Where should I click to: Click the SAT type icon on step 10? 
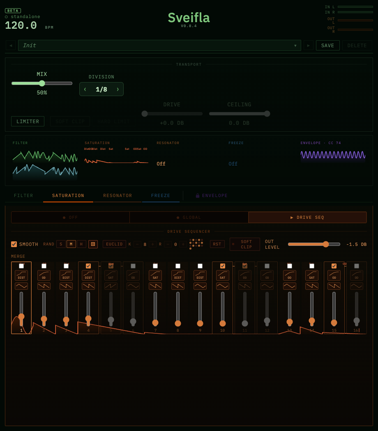pyautogui.click(x=223, y=275)
